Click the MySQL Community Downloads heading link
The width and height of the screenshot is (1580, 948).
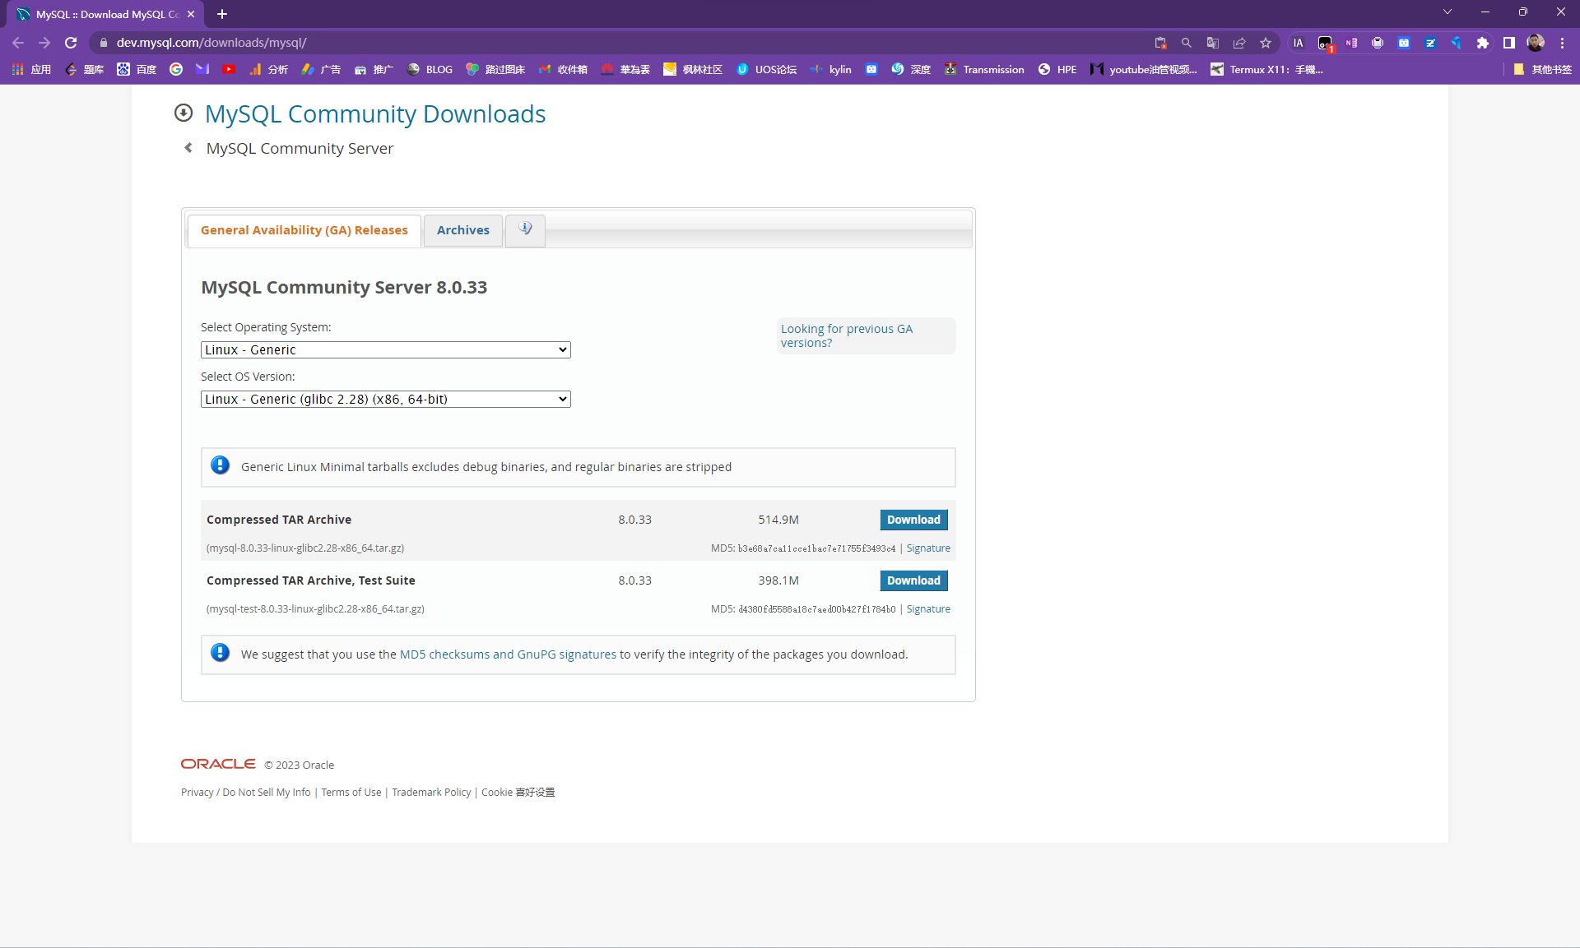point(375,113)
